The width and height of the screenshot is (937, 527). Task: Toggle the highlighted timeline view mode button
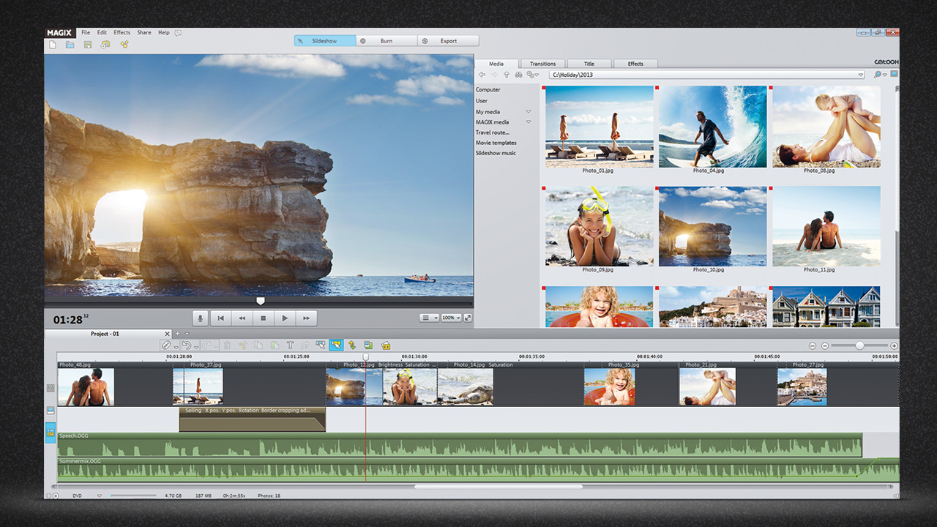(51, 434)
